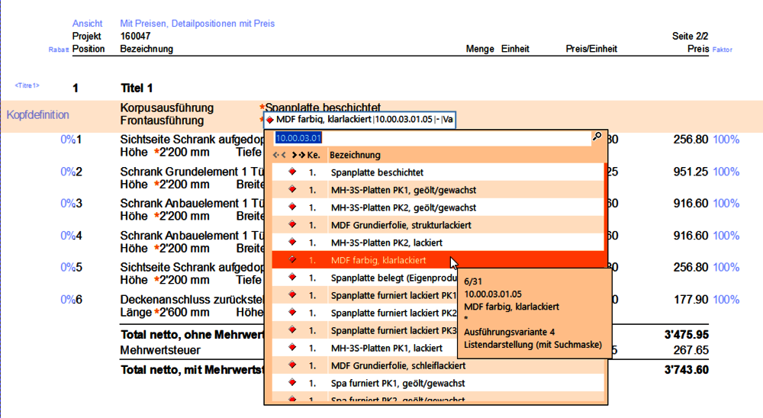Viewport: 763px width, 418px height.
Task: Click red diamond beside MDF Grundierfolie, schleiflackiert
Action: (291, 365)
